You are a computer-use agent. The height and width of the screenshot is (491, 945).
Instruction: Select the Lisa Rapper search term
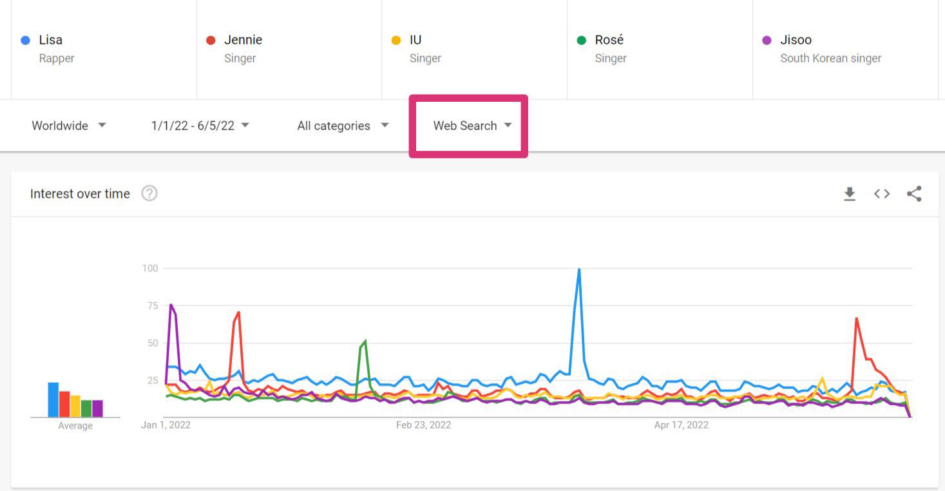[x=104, y=49]
